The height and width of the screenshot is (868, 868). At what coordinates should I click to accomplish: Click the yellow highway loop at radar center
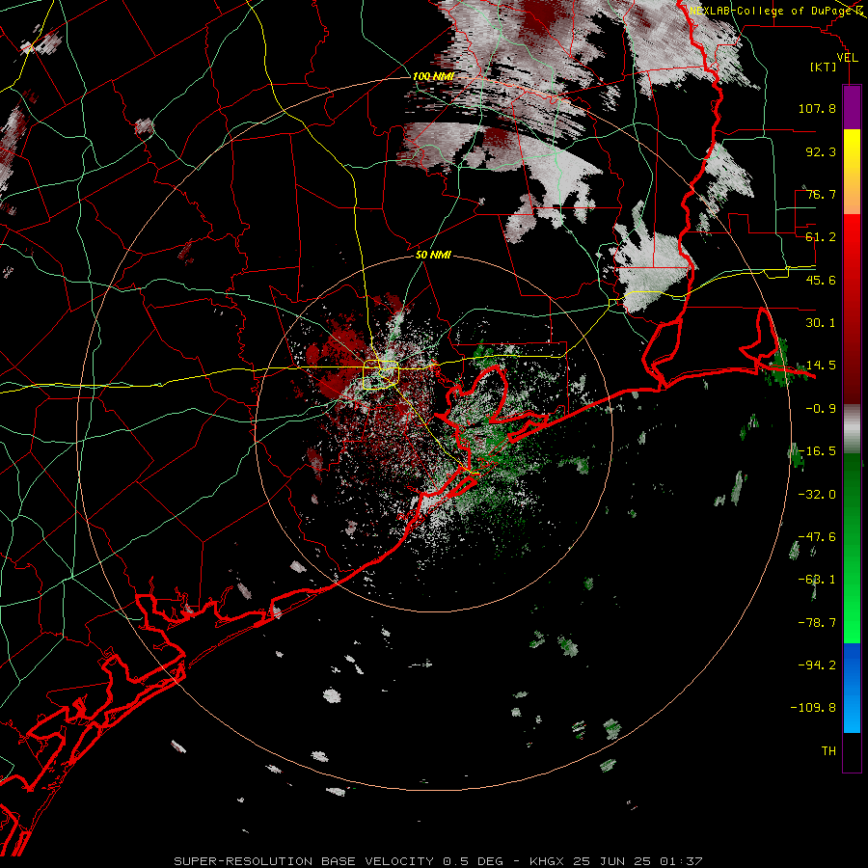[381, 375]
